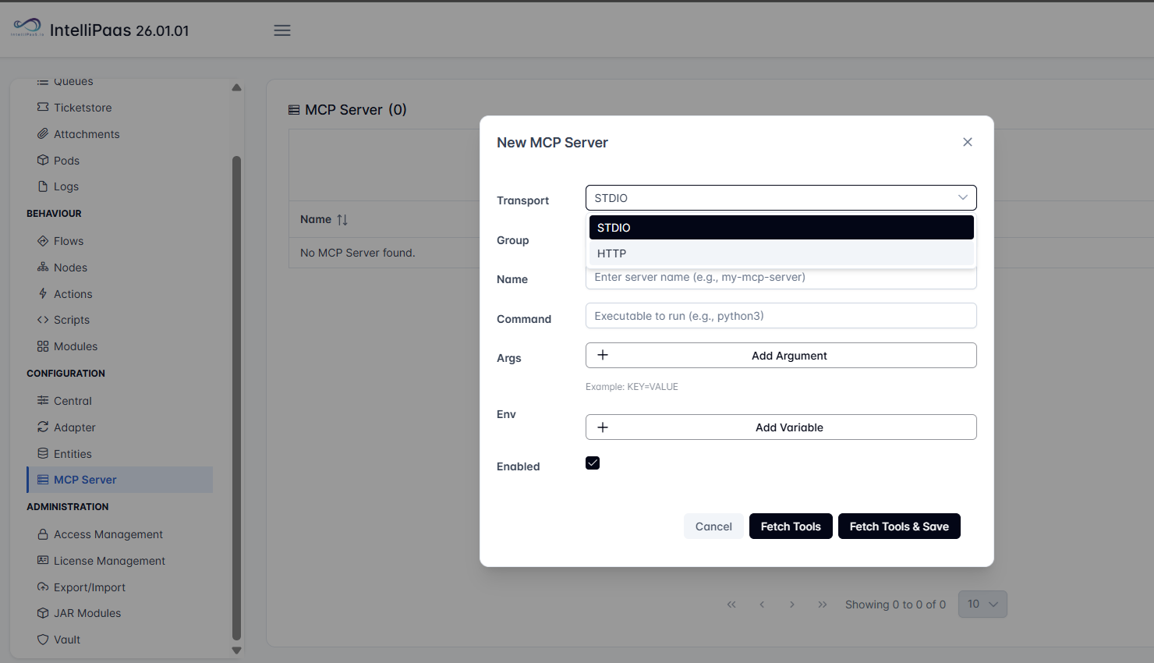This screenshot has height=663, width=1154.
Task: Click the Central sliders icon
Action: coord(43,400)
